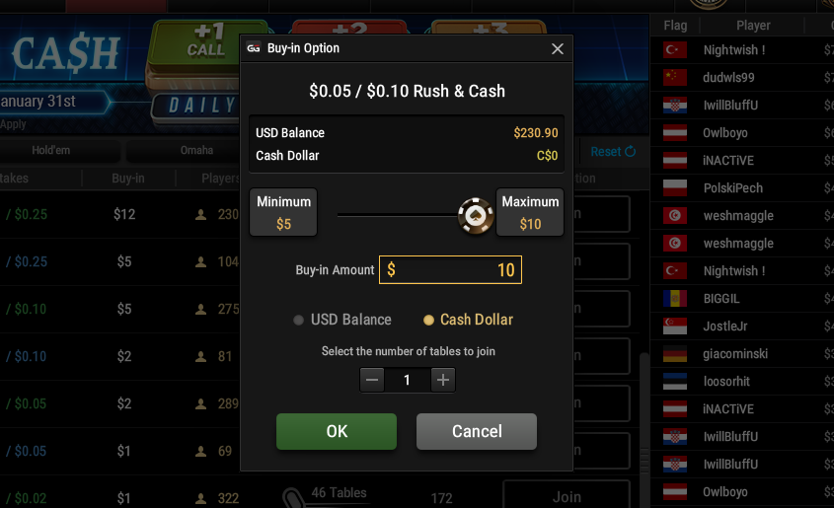Decrease number of tables with minus button
The image size is (834, 508).
[x=372, y=380]
